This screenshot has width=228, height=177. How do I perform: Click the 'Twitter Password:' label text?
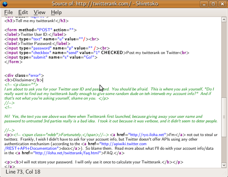36,43
